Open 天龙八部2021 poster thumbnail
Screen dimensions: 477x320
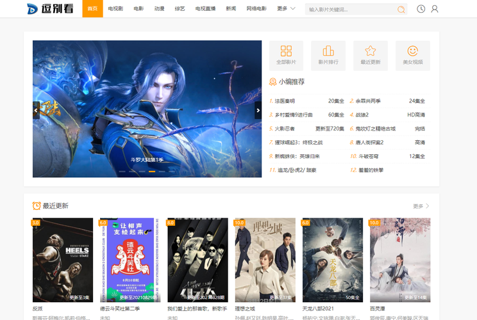coord(333,260)
